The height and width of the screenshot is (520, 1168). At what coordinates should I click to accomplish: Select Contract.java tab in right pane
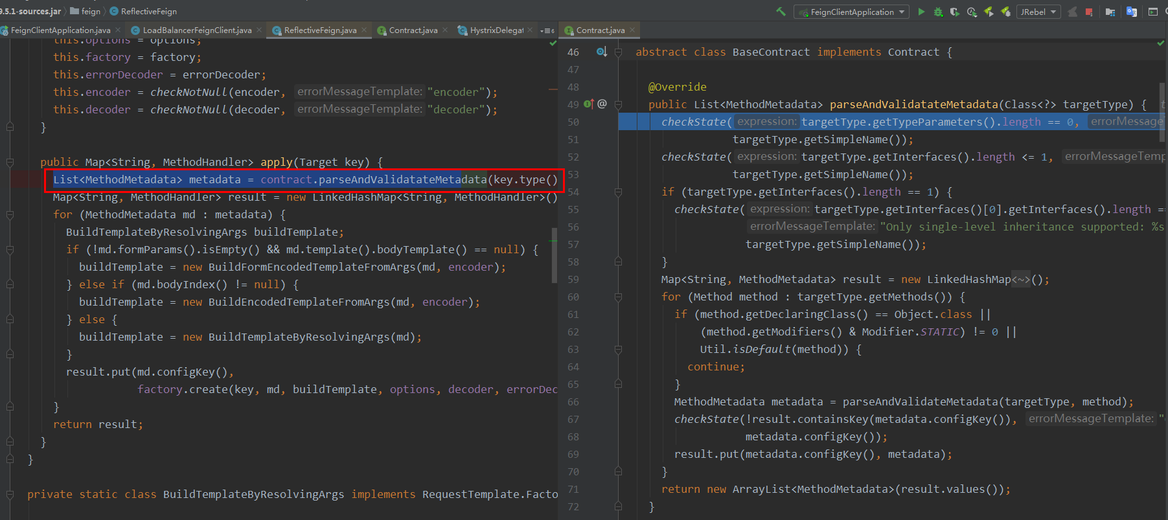(x=601, y=30)
